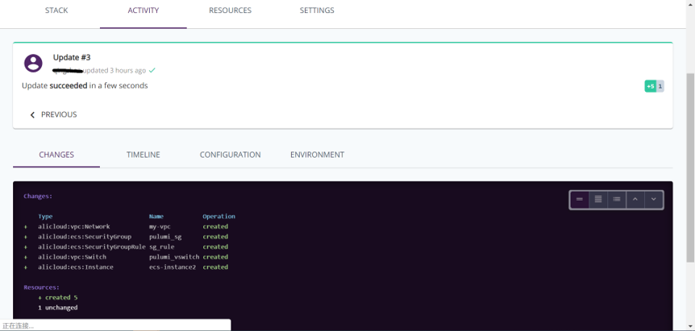Expand output with the down chevron
695x331 pixels.
click(x=654, y=199)
